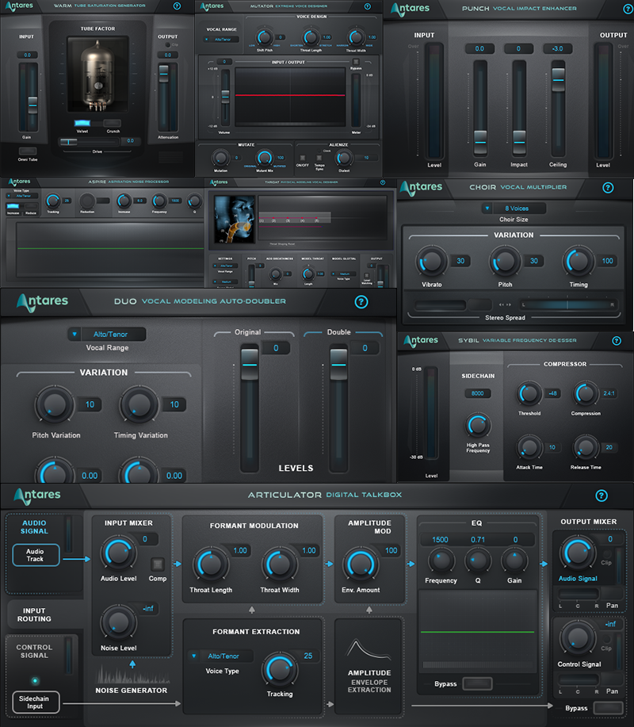Click the PUNCH Ceiling value -3.0 field

[x=558, y=48]
